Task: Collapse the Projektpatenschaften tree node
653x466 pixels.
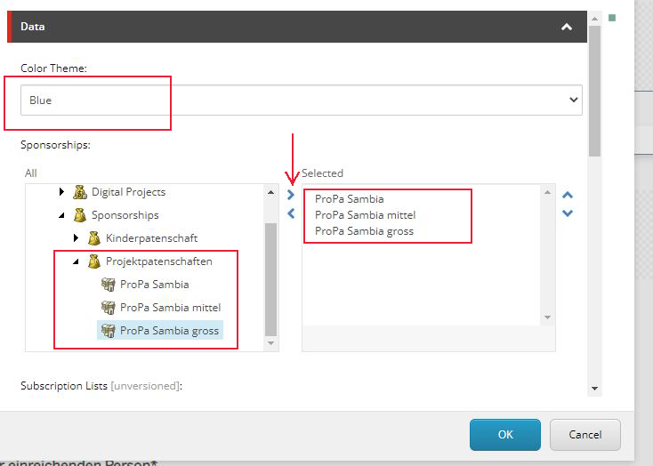Action: [x=76, y=261]
